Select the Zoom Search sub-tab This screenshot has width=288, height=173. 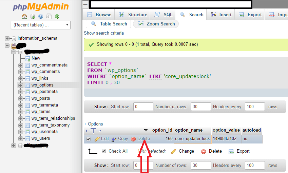click(156, 24)
